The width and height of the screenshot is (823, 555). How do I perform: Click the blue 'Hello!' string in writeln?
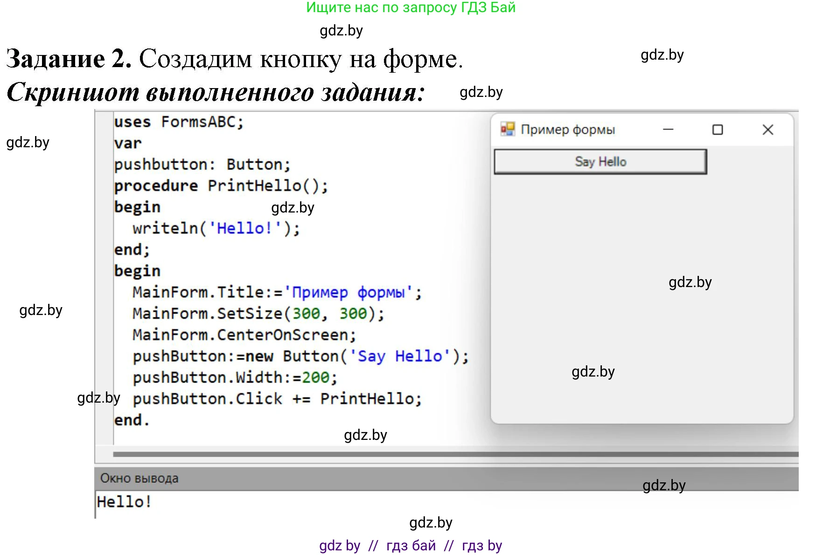[244, 228]
